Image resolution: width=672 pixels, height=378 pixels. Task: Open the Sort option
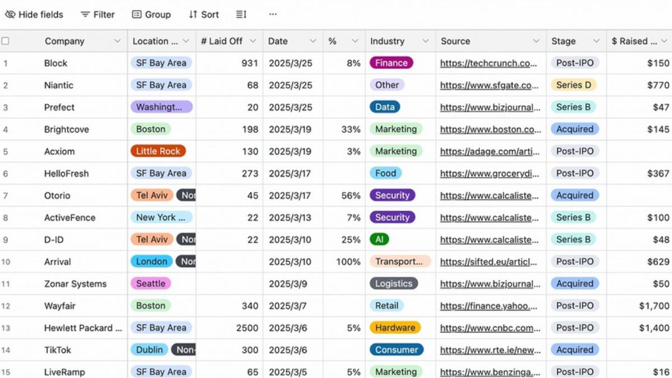pyautogui.click(x=204, y=15)
